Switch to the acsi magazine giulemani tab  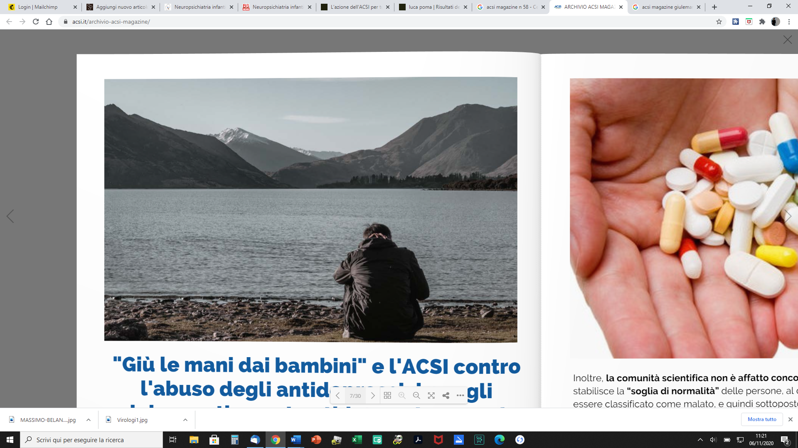667,7
